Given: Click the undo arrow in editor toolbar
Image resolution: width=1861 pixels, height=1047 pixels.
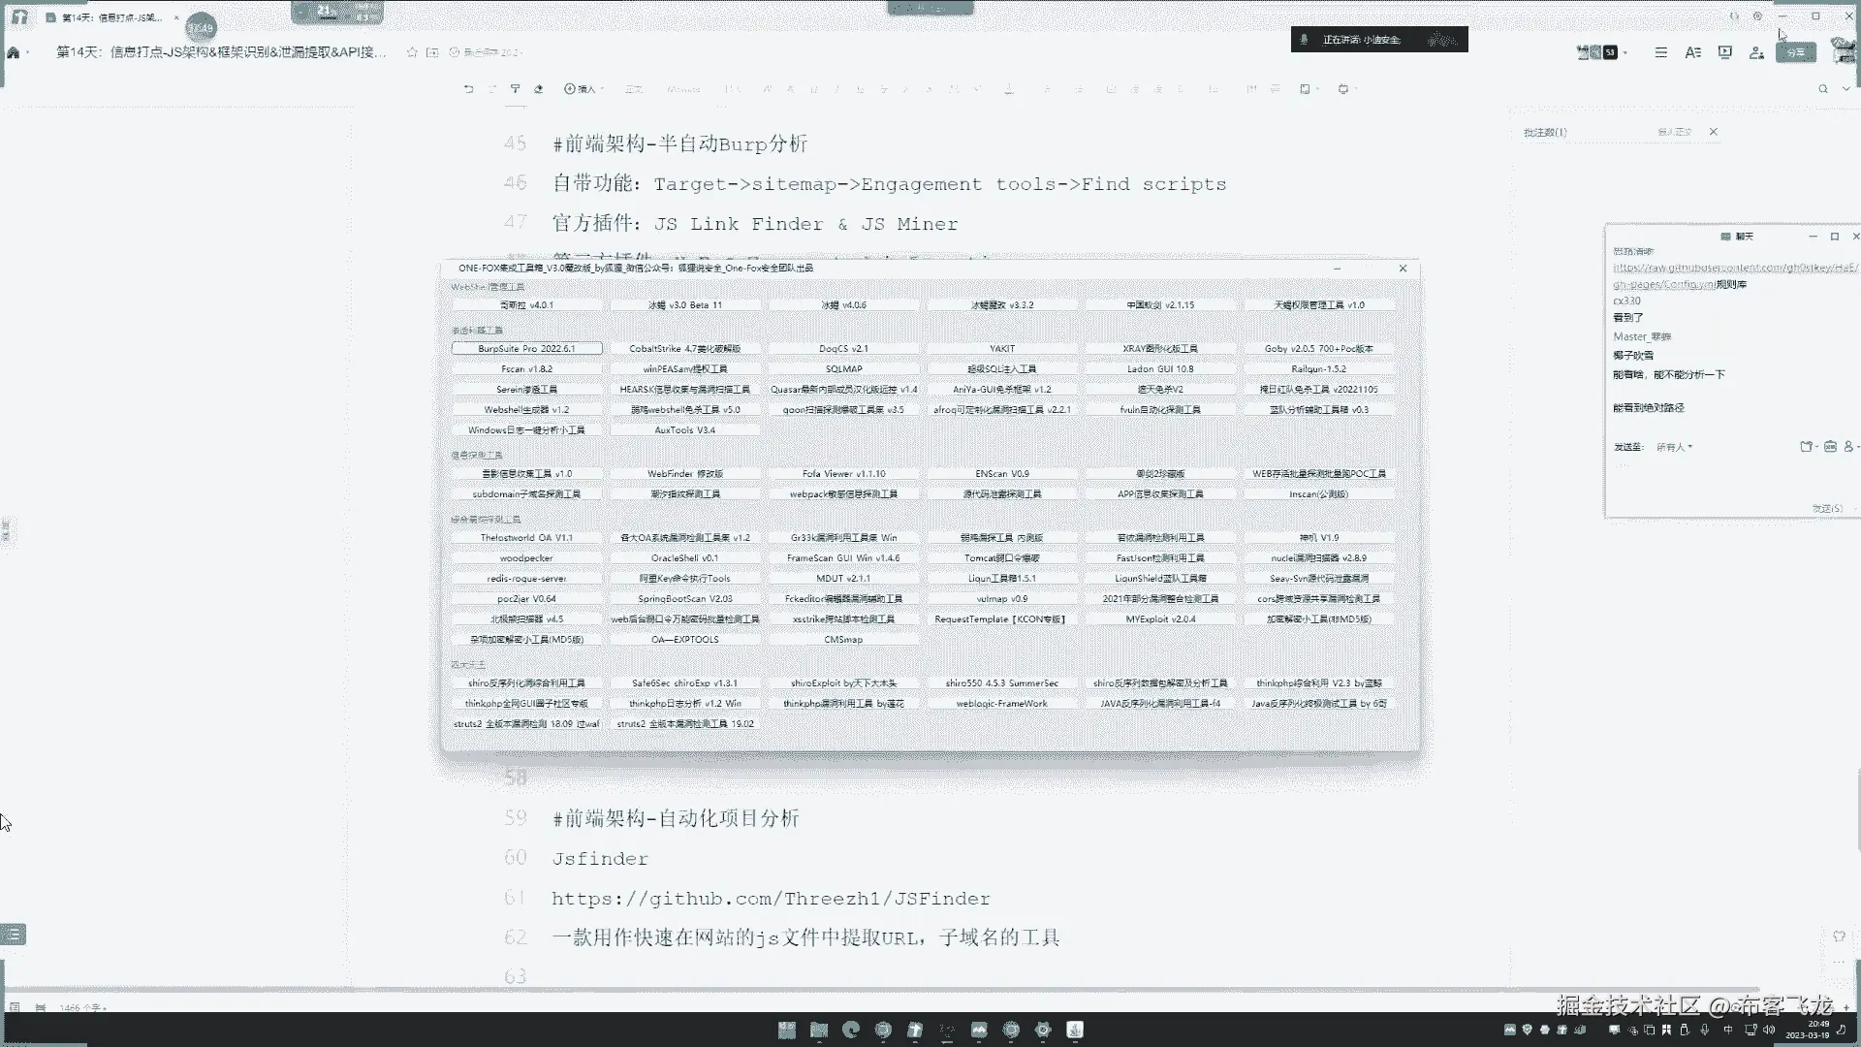Looking at the screenshot, I should (x=468, y=89).
